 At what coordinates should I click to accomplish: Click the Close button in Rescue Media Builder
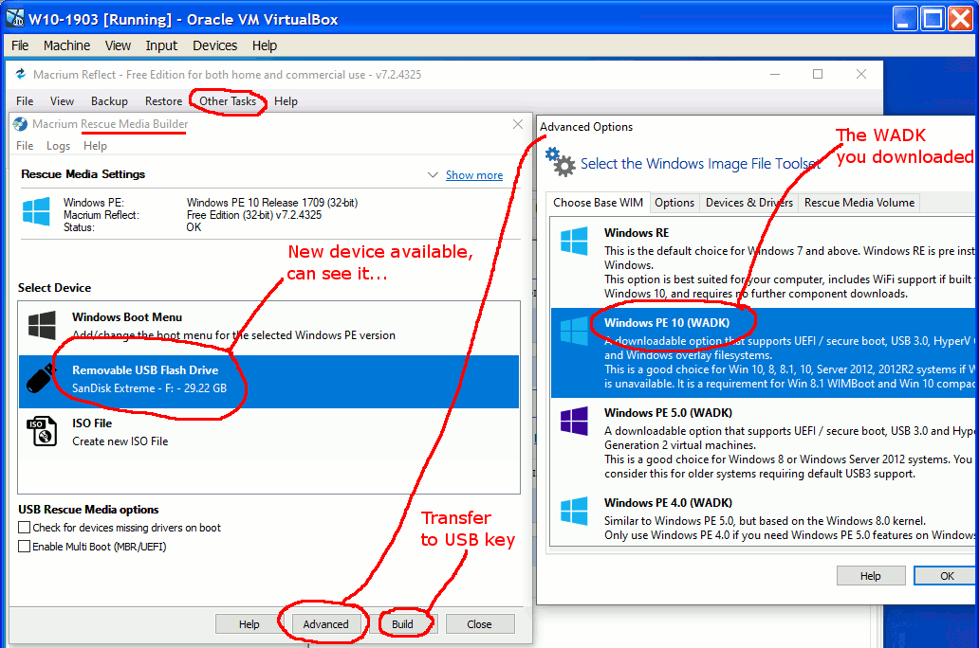(x=479, y=624)
